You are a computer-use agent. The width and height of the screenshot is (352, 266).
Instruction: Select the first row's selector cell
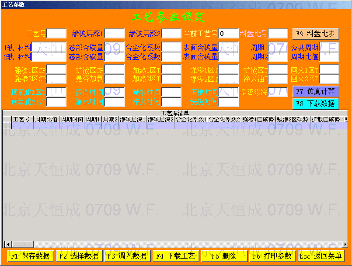pos(7,126)
